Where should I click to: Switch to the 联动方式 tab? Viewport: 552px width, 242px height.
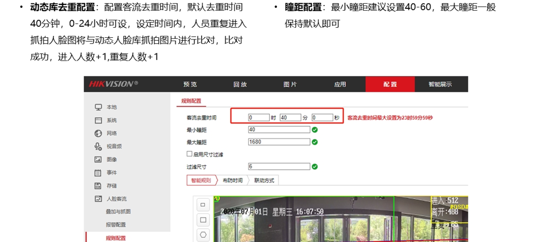(x=264, y=180)
